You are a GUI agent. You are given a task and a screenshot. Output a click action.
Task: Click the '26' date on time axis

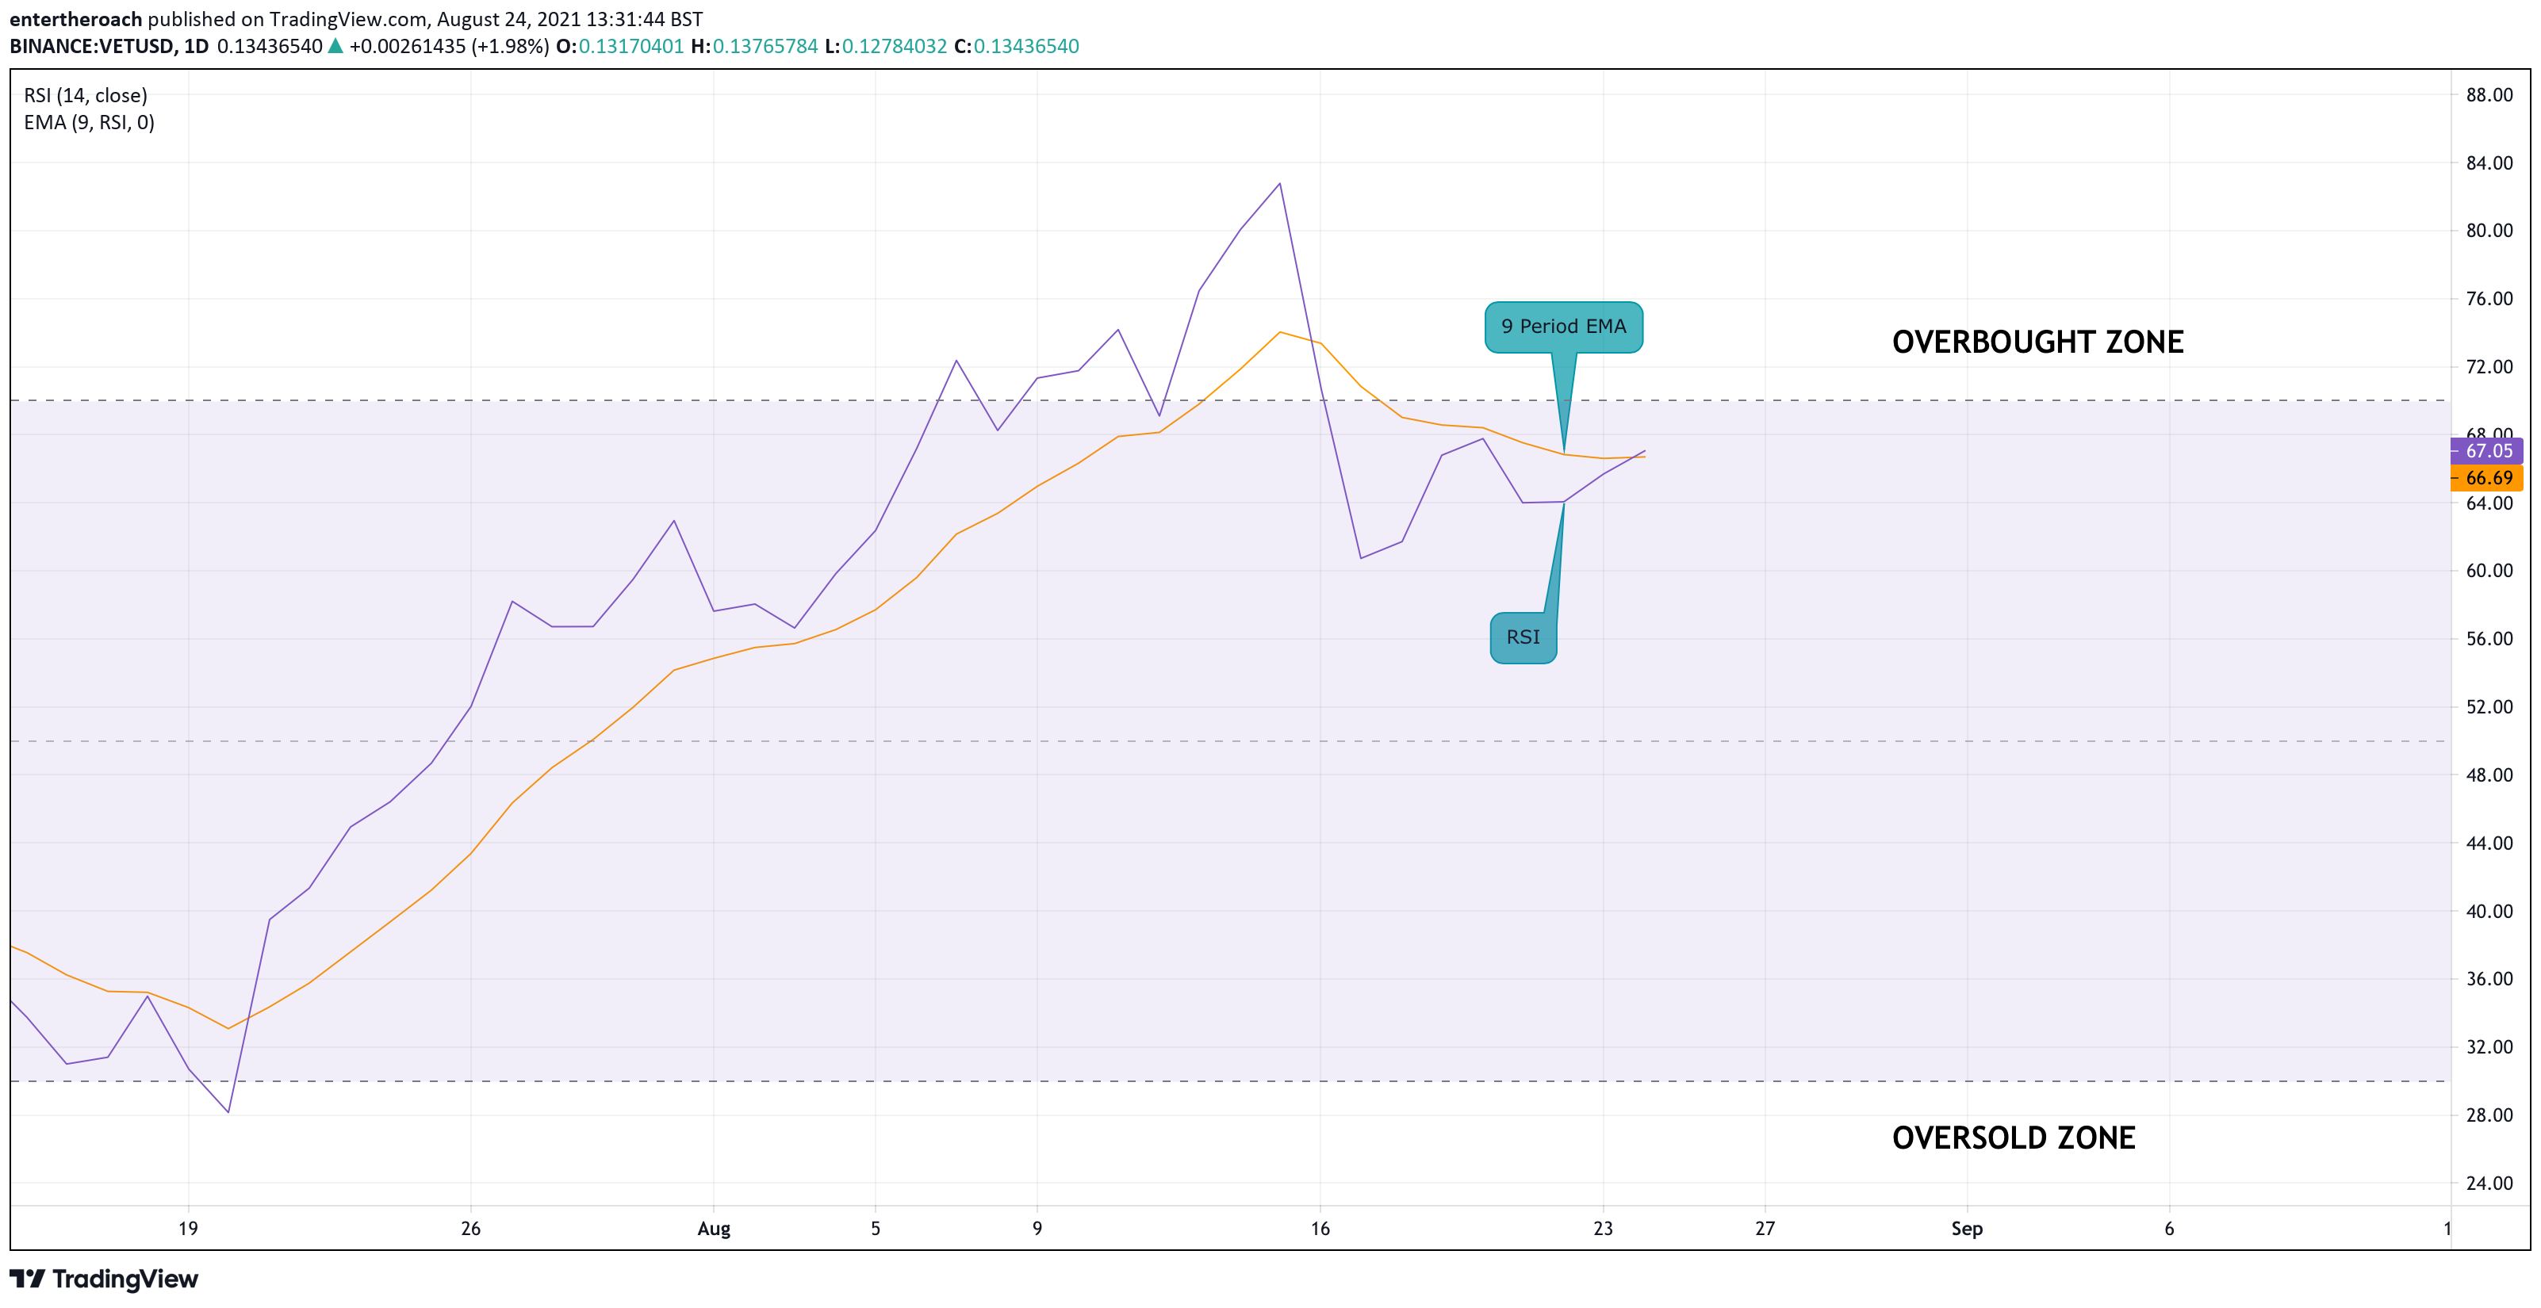(470, 1228)
